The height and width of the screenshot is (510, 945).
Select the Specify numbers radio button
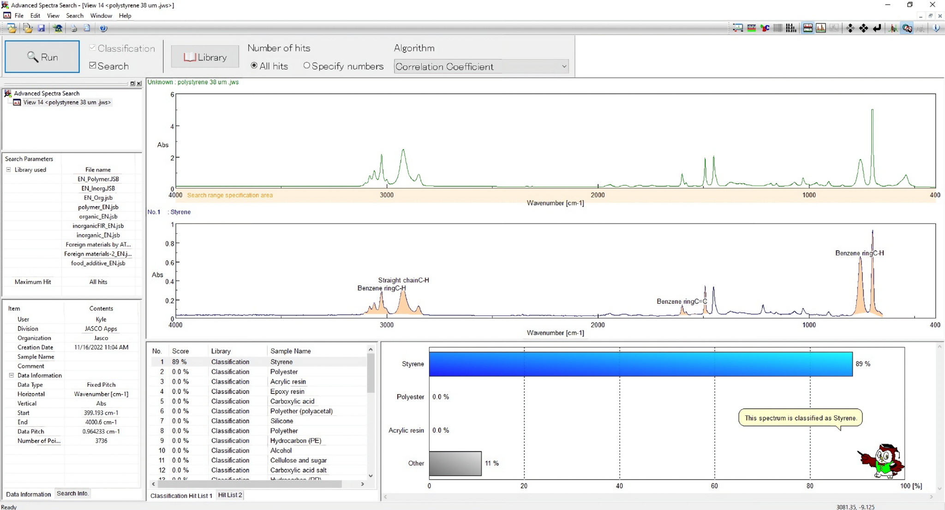pyautogui.click(x=307, y=65)
